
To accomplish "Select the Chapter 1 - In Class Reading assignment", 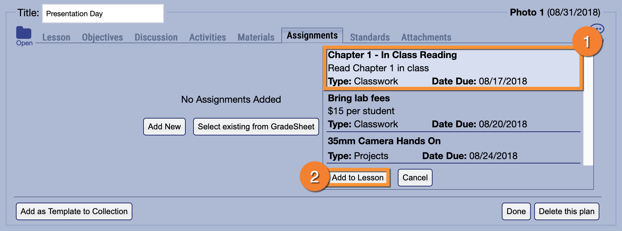I will 453,68.
